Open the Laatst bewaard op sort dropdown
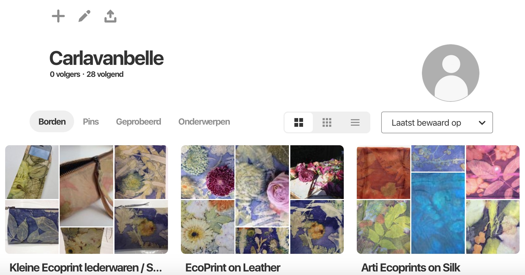This screenshot has height=275, width=525. coord(437,122)
